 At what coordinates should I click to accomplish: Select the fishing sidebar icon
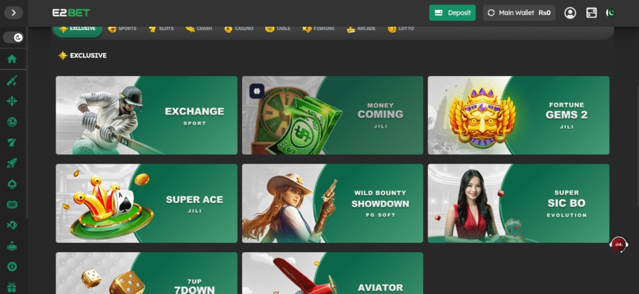12,225
